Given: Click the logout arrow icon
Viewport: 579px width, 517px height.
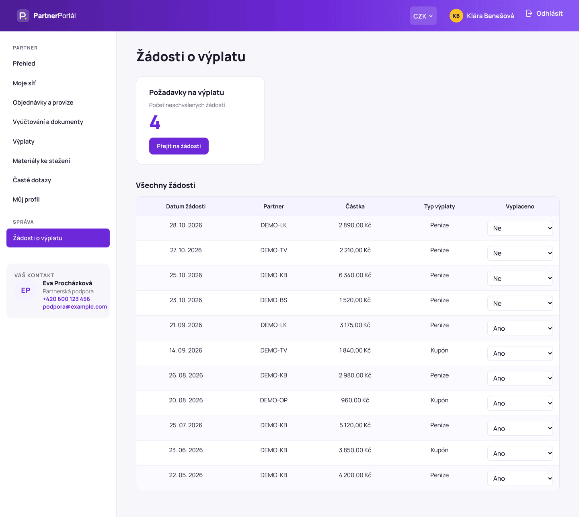Looking at the screenshot, I should (529, 13).
